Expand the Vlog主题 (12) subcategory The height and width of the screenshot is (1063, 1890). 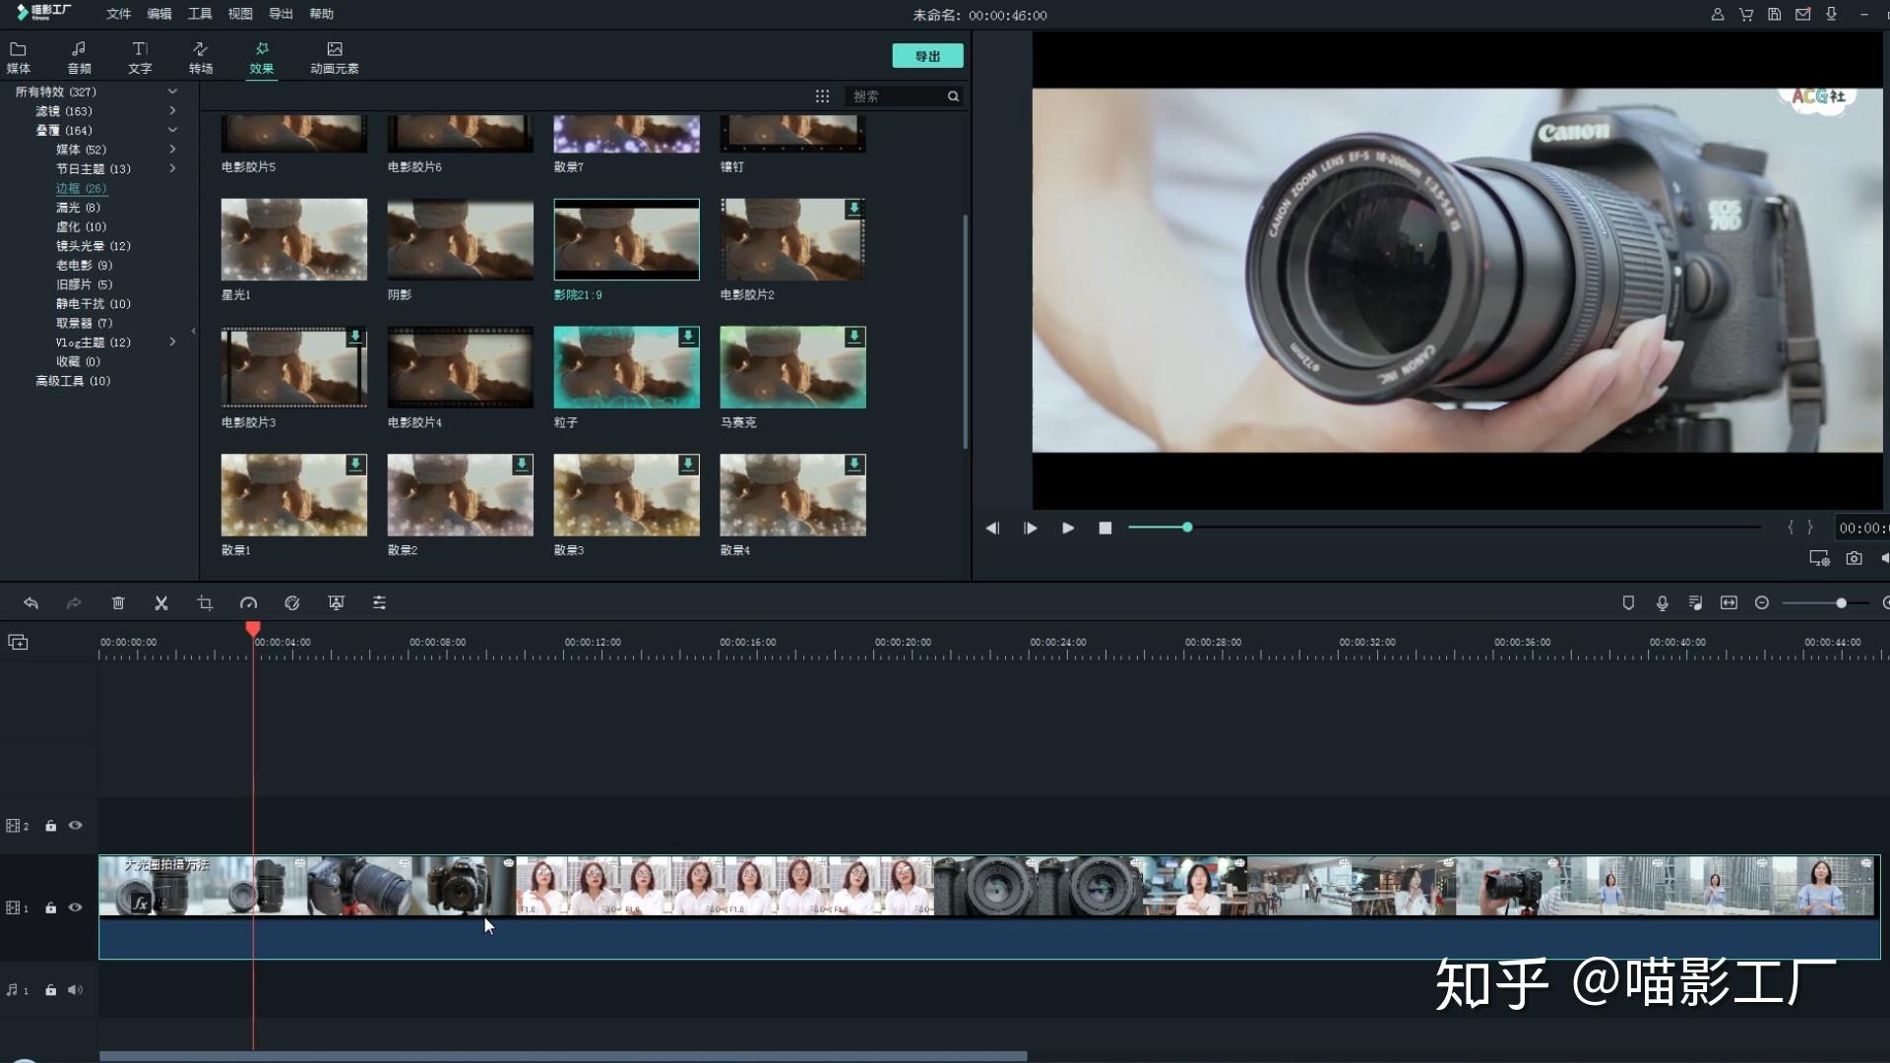click(172, 342)
